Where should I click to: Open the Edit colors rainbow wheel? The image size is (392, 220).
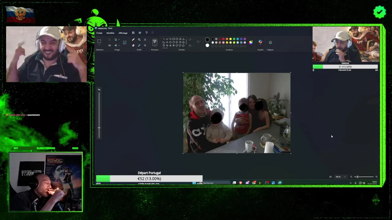point(251,42)
